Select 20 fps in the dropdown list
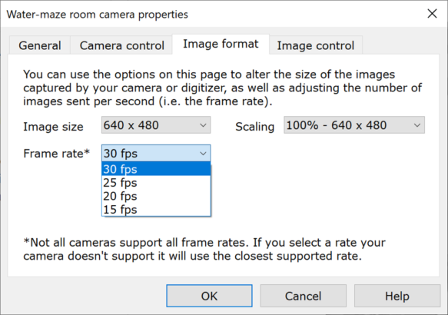Viewport: 448px width, 315px height. 156,196
